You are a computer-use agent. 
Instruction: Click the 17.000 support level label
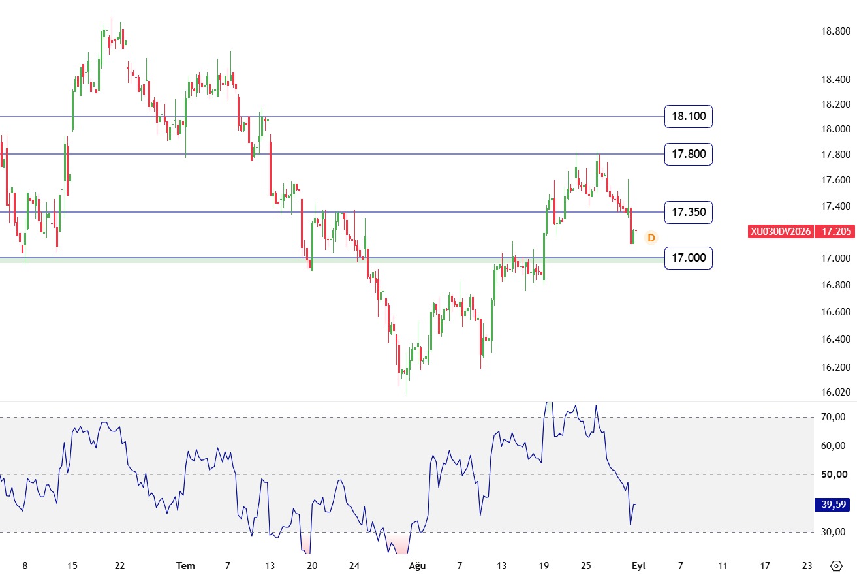click(689, 258)
